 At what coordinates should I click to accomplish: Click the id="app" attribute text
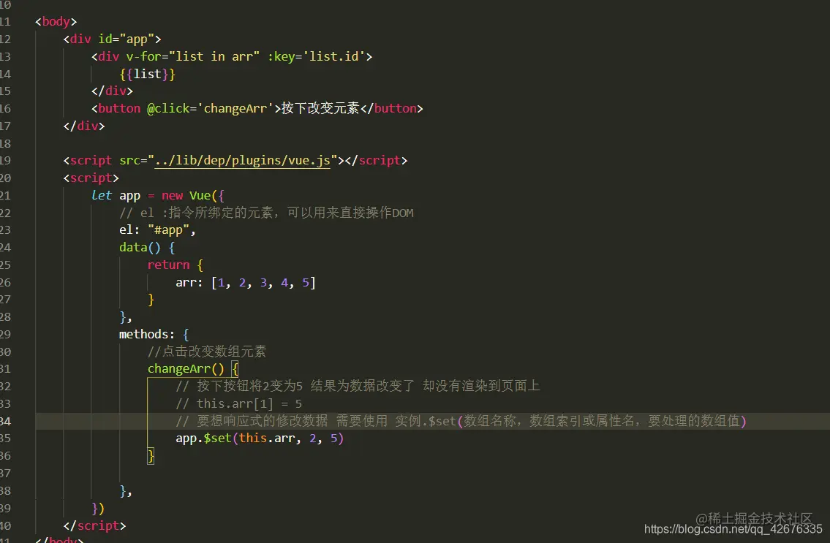coord(126,39)
